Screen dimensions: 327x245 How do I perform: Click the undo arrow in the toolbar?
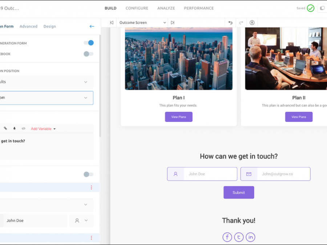(230, 23)
